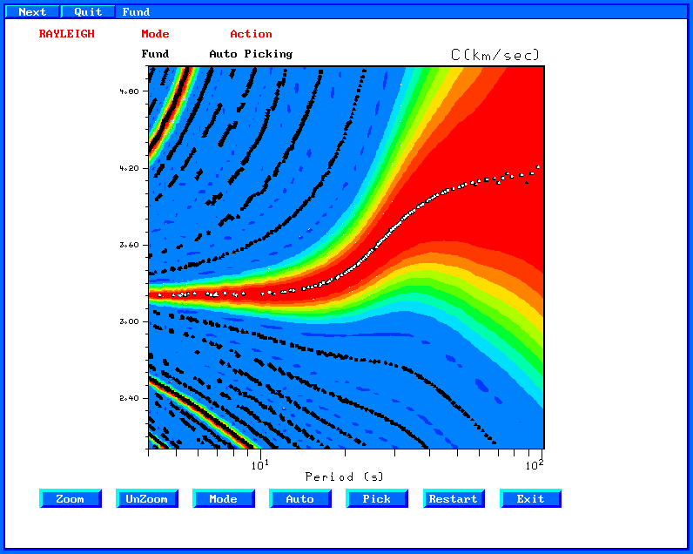Image resolution: width=693 pixels, height=554 pixels.
Task: Open the Mode button at bottom
Action: point(224,499)
